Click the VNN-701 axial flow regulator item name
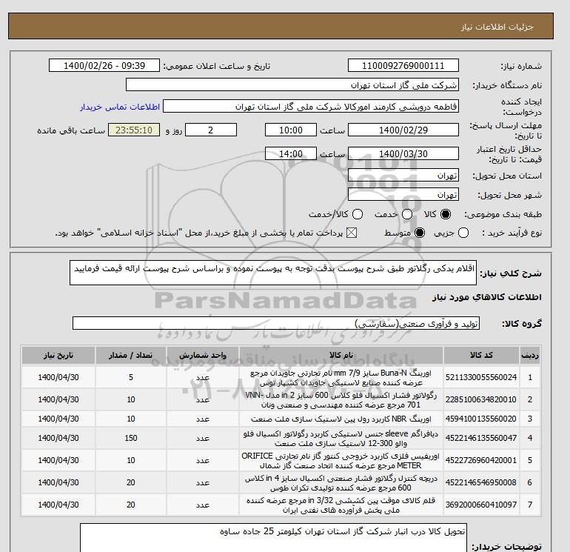 pyautogui.click(x=341, y=399)
